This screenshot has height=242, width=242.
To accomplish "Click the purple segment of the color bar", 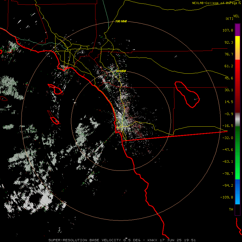I will (237, 30).
